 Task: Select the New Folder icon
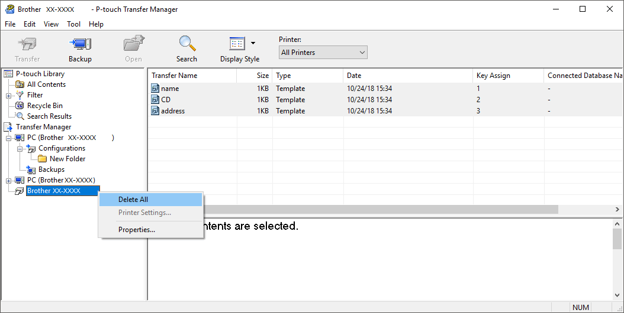(x=42, y=159)
